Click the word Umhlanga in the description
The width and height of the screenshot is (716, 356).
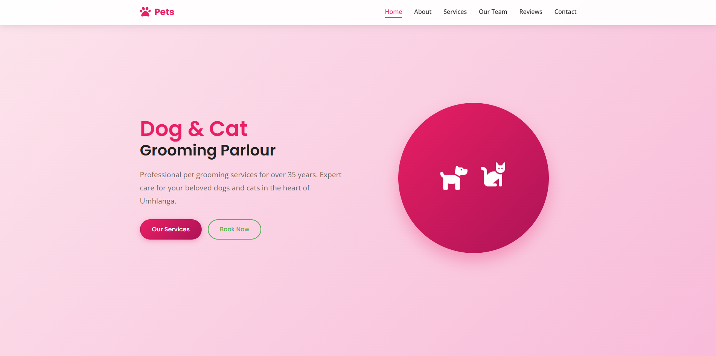157,201
